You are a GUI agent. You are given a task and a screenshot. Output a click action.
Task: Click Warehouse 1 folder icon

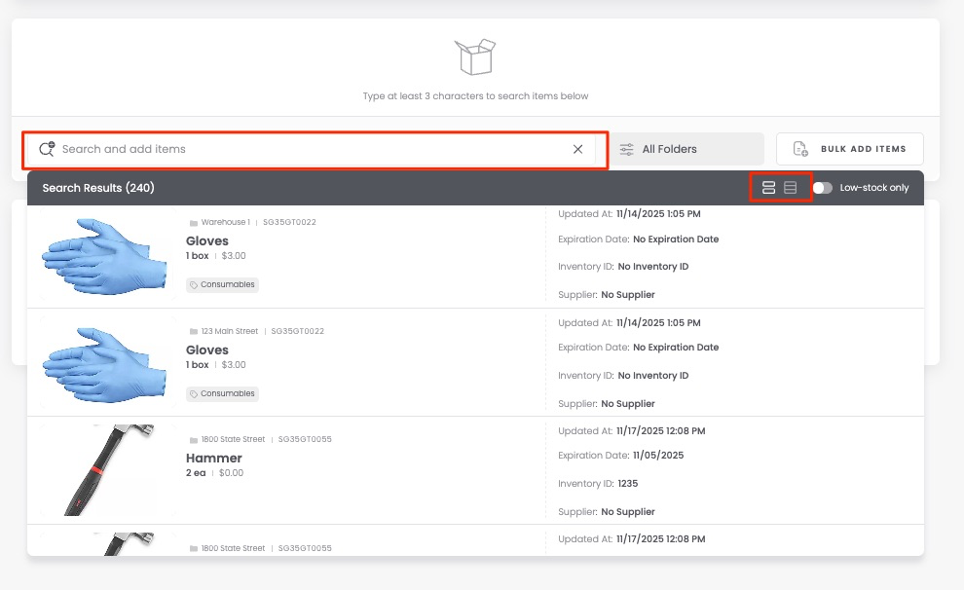point(193,222)
